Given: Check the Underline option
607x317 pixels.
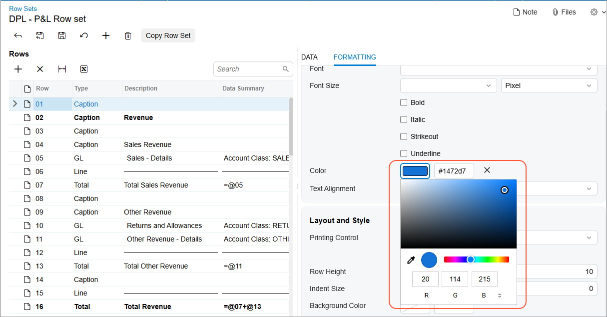Looking at the screenshot, I should pos(404,153).
